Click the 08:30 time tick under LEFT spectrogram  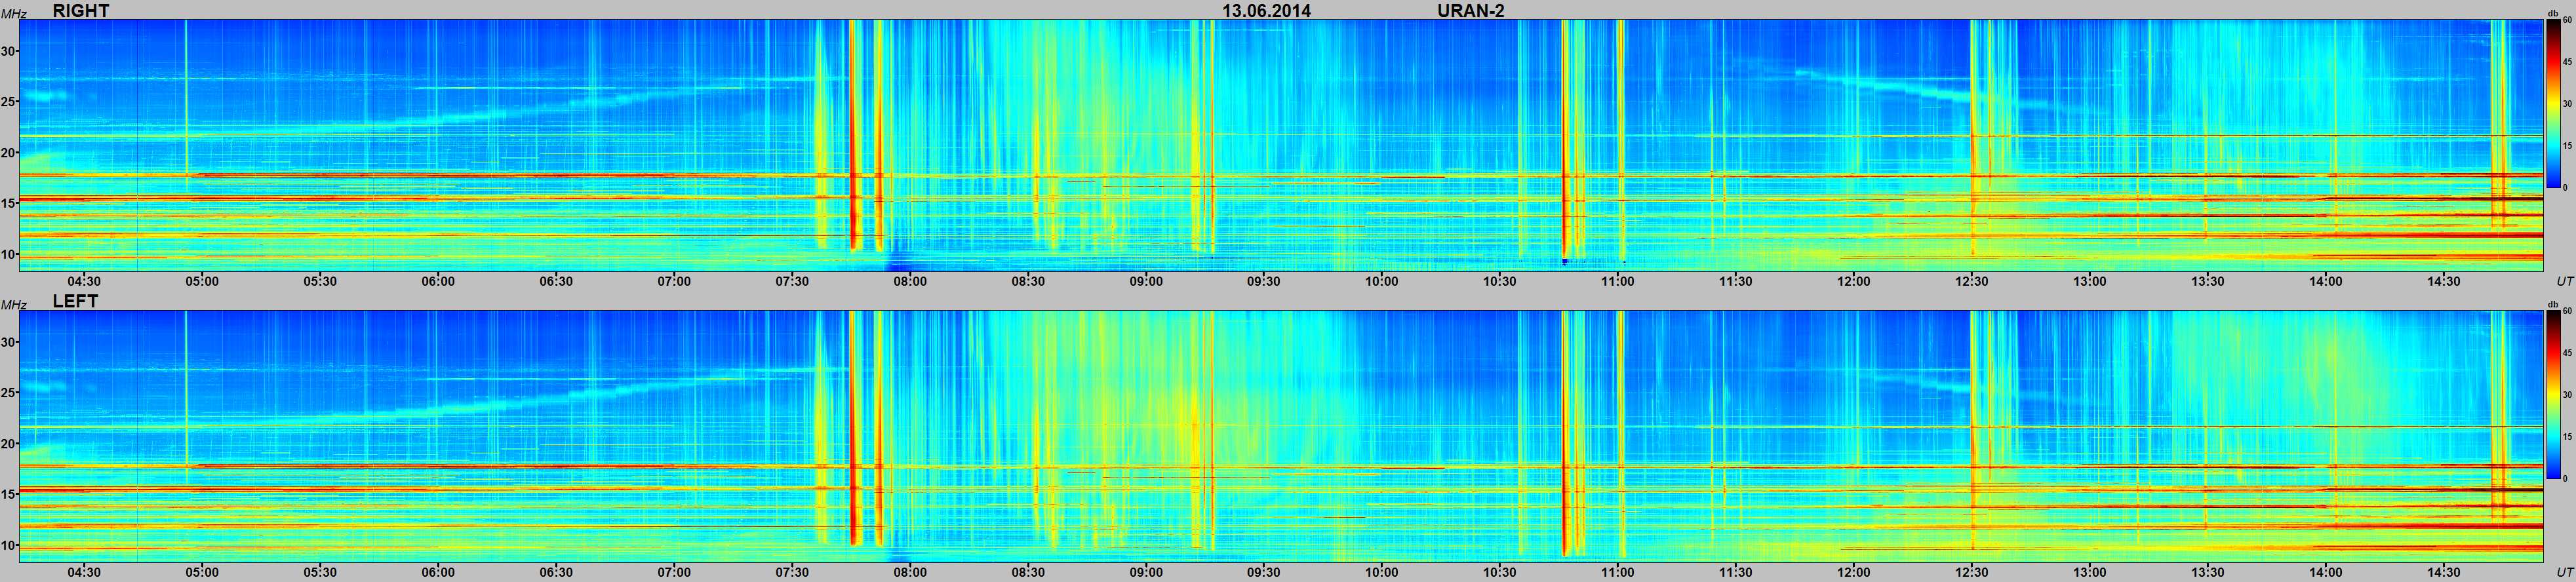tap(1028, 572)
